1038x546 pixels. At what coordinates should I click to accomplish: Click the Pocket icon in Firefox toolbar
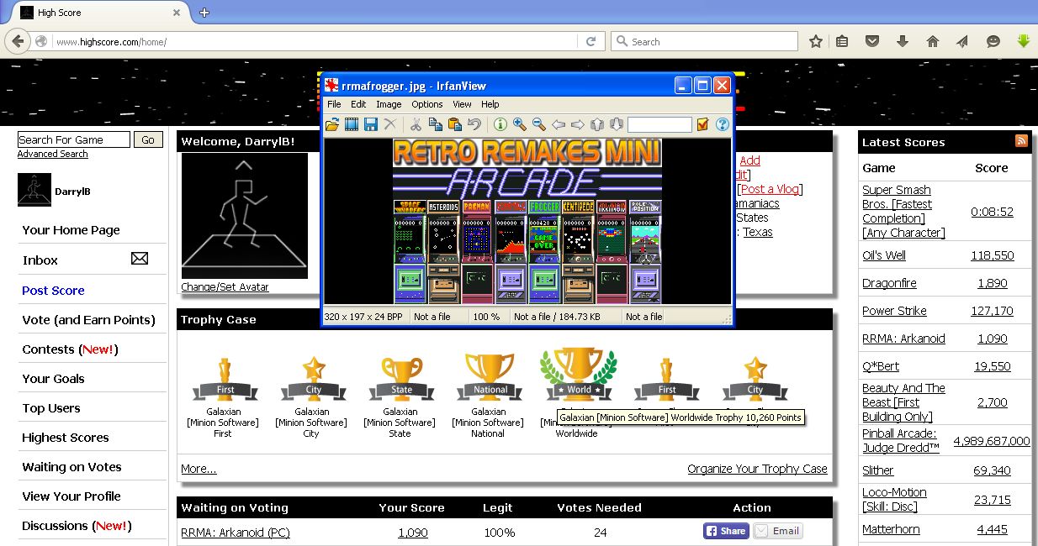[x=872, y=41]
